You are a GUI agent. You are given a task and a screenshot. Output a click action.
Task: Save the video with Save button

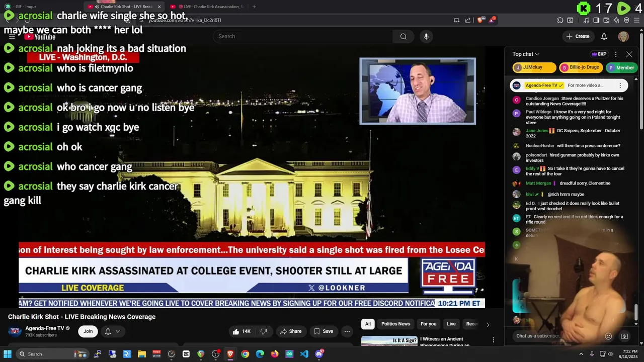(324, 331)
